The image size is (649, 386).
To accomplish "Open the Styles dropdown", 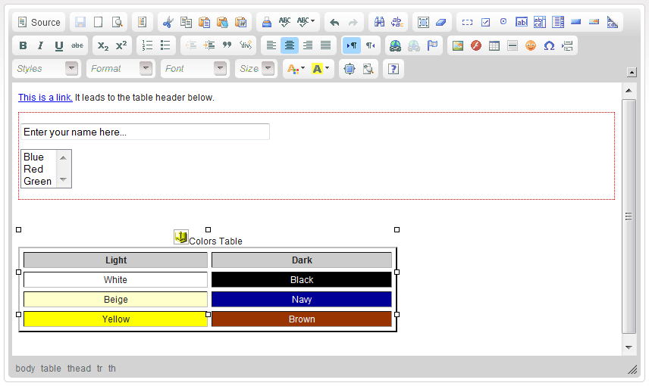I will (47, 69).
